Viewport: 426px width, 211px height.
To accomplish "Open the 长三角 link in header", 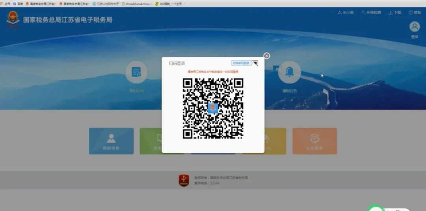I will pos(346,13).
